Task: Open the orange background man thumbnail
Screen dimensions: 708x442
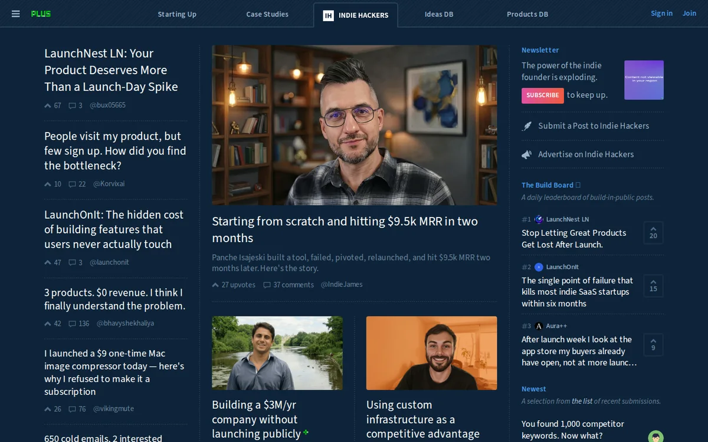Action: tap(432, 353)
